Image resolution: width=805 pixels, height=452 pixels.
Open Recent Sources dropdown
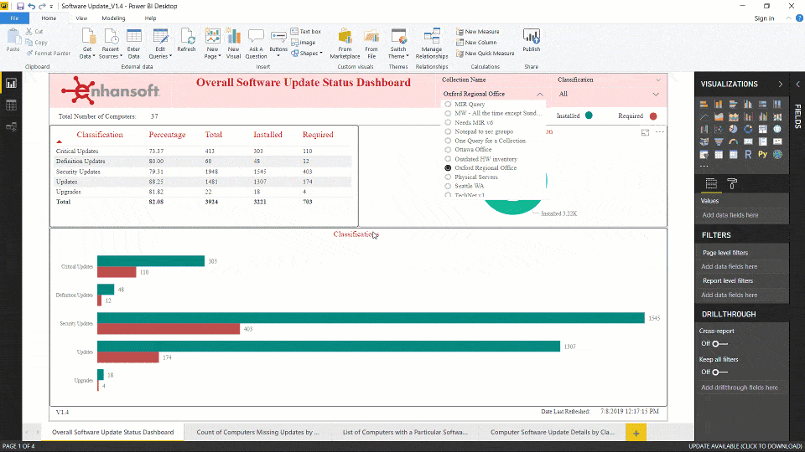click(121, 56)
